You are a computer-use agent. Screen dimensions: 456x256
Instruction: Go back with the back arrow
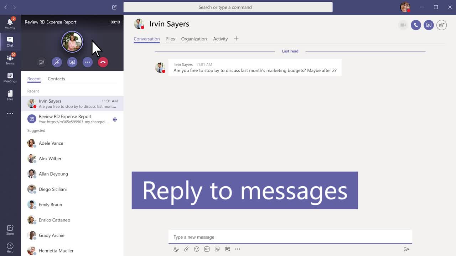coord(5,7)
